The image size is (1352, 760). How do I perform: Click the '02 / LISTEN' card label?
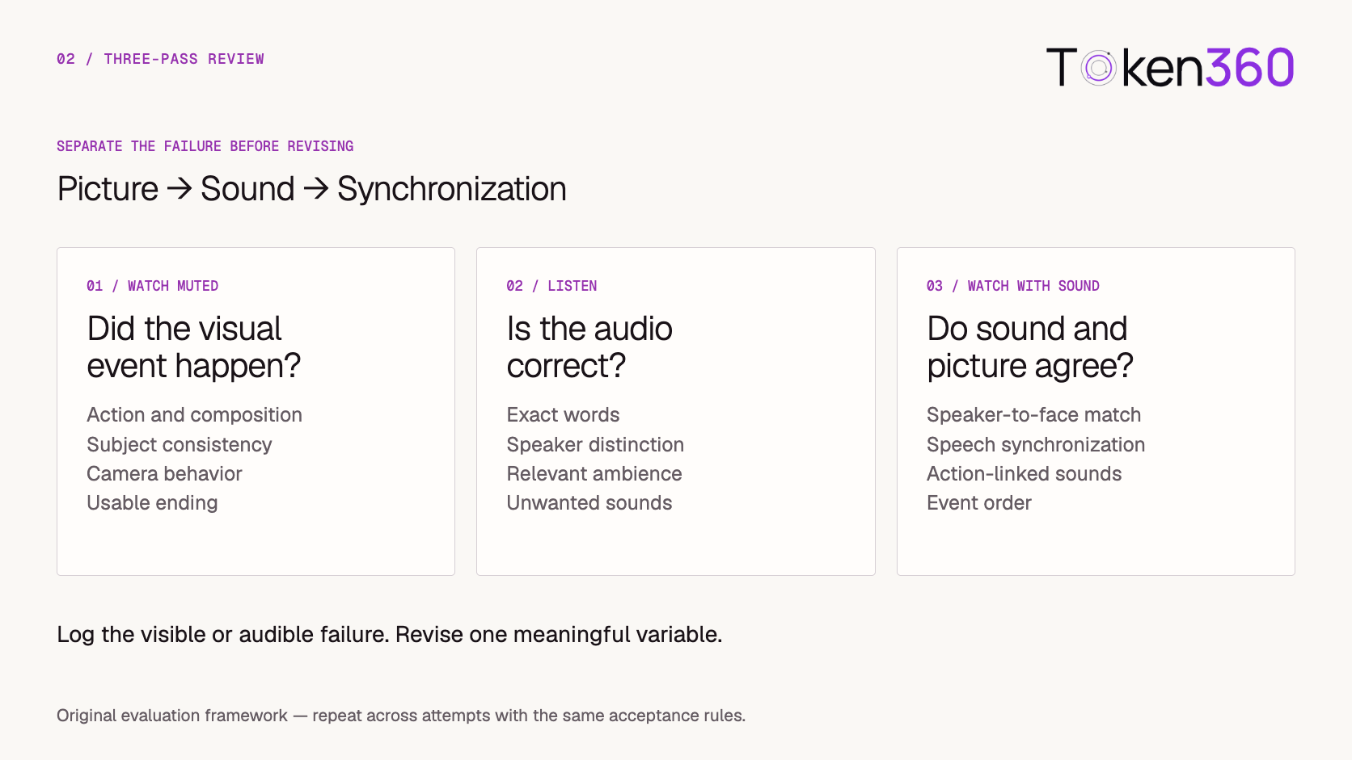[551, 286]
